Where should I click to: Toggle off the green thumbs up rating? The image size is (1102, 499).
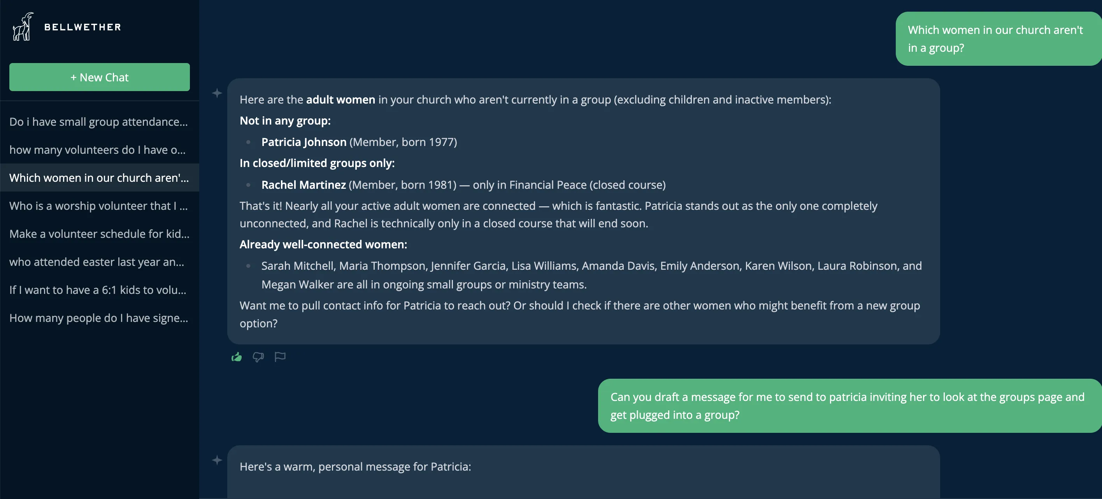pos(237,357)
